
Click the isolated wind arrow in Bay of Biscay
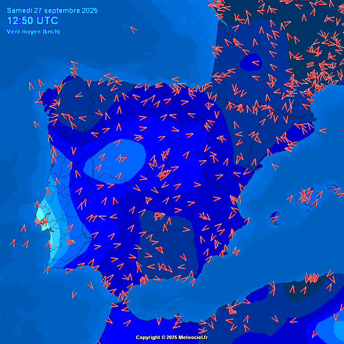coord(133,30)
